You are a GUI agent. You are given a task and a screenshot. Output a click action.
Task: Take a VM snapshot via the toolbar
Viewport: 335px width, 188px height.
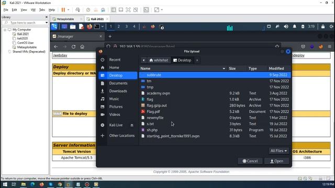[x=88, y=10]
